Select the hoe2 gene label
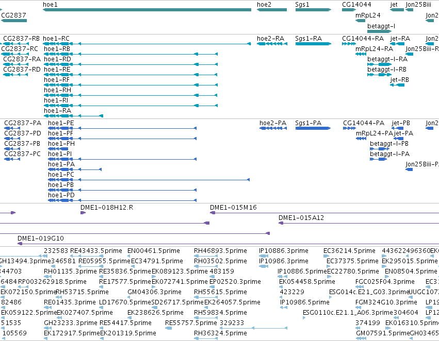 [264, 5]
